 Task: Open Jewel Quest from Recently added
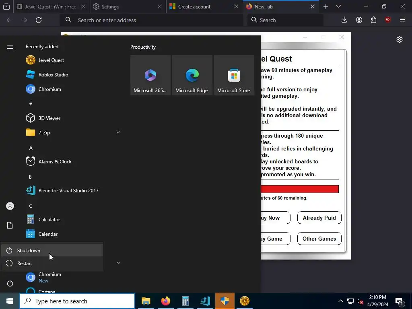pos(45,60)
